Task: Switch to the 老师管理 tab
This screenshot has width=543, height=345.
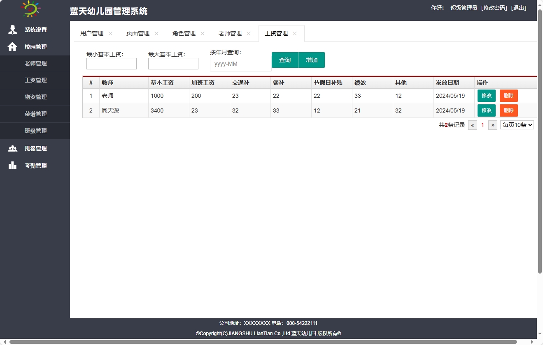Action: [x=230, y=33]
